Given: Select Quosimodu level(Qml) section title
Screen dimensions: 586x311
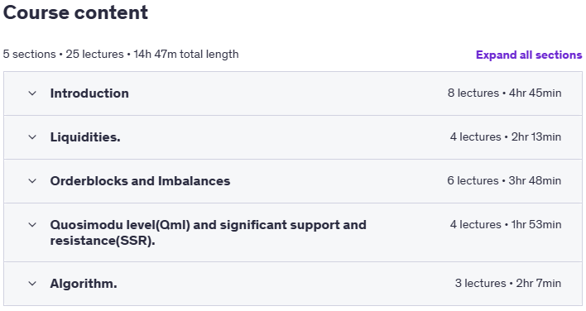Looking at the screenshot, I should (x=209, y=232).
